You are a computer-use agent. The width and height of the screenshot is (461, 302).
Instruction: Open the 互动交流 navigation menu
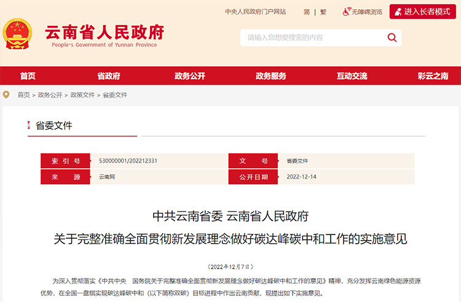click(352, 76)
